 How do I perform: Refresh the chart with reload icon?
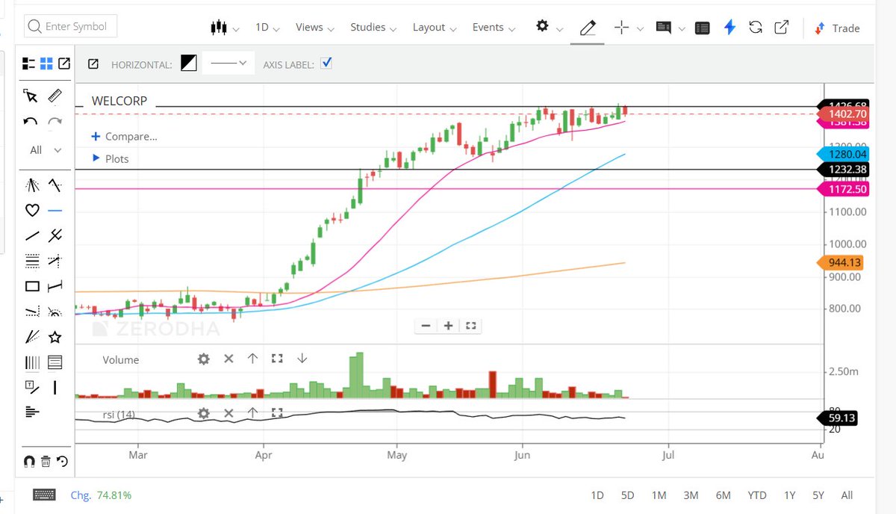[755, 28]
